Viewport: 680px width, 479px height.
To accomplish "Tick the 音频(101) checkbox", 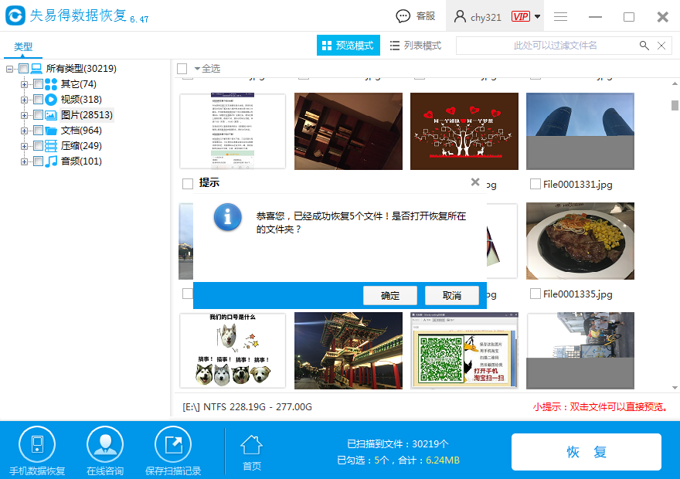I will point(38,161).
